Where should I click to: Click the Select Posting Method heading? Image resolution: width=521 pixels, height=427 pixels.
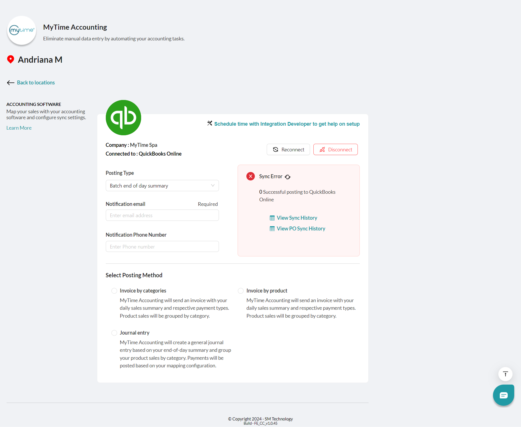click(134, 275)
